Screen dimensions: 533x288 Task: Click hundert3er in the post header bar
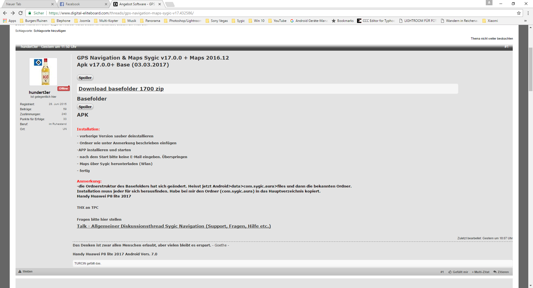point(29,47)
